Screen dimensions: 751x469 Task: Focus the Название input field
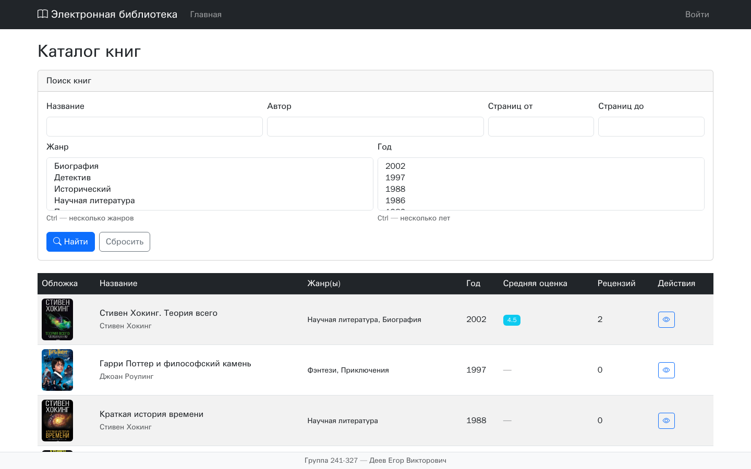click(x=154, y=127)
